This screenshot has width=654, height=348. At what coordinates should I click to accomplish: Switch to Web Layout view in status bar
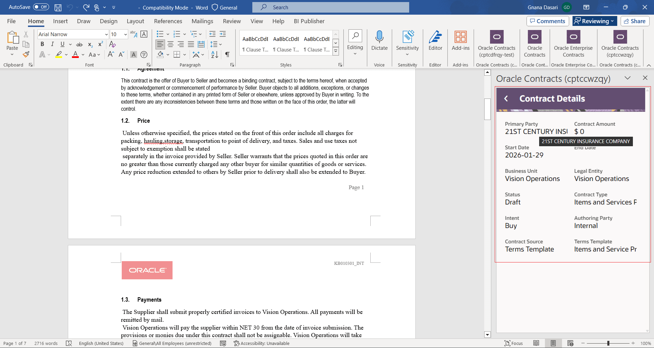570,343
